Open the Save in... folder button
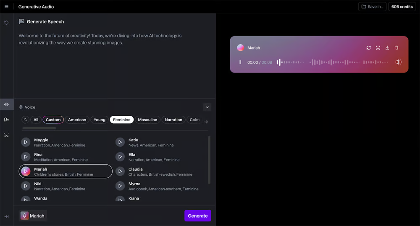This screenshot has height=226, width=420. pos(372,7)
